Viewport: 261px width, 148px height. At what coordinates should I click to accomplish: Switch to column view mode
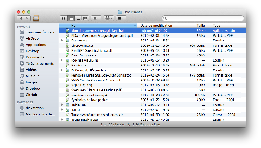click(78, 18)
